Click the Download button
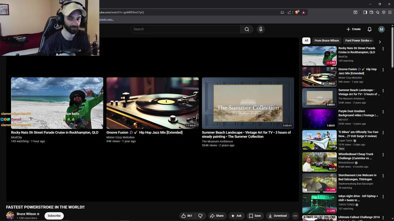This screenshot has height=221, width=394. pyautogui.click(x=277, y=216)
